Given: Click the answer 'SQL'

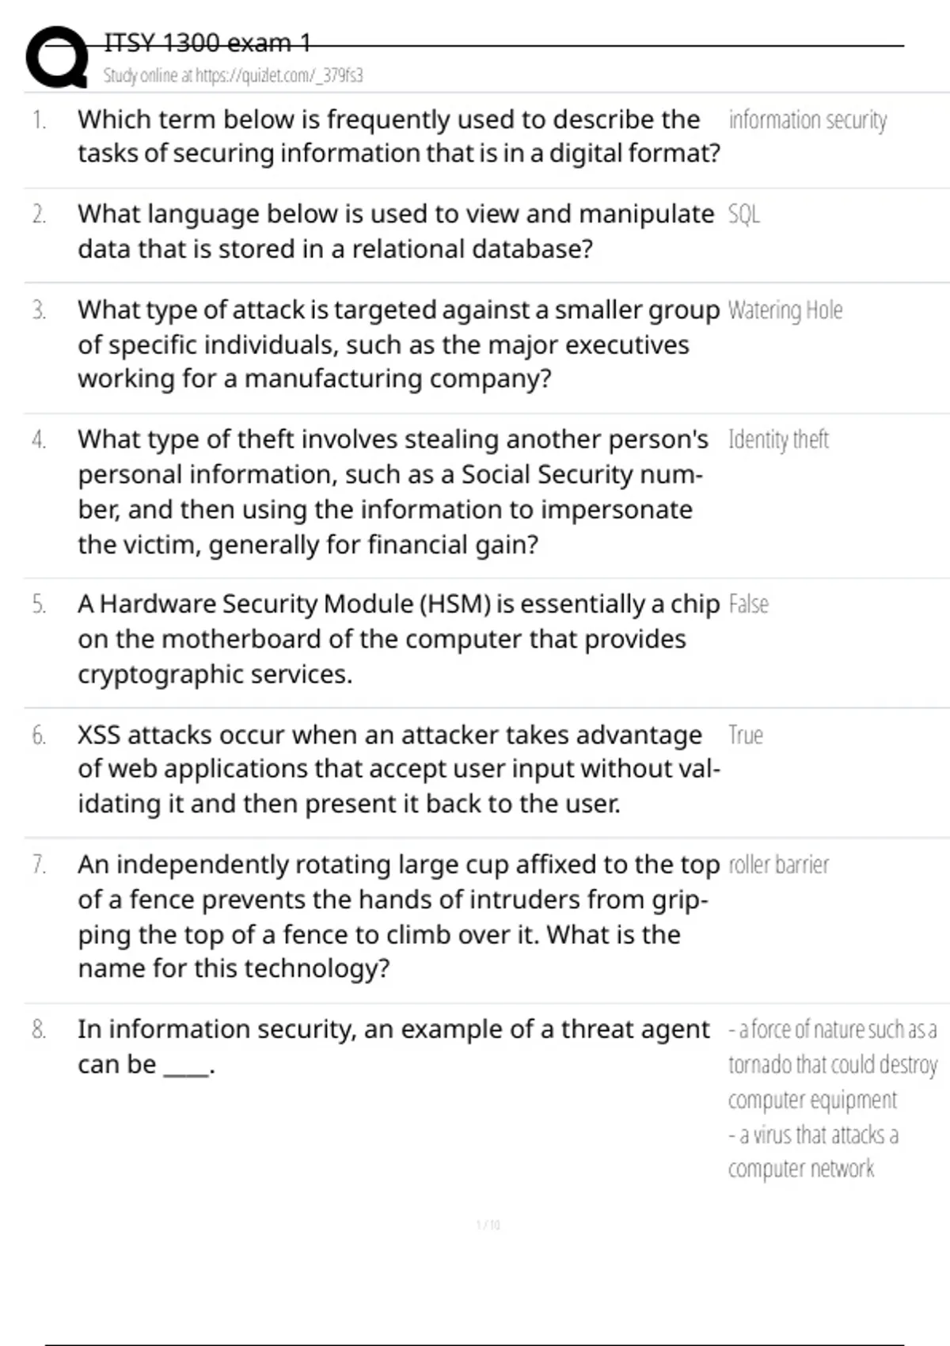Looking at the screenshot, I should click(744, 215).
